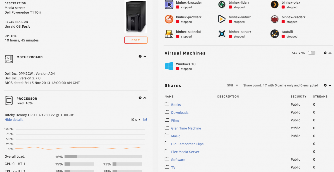Open the binhex-sabnzbd container icon

tap(169, 34)
